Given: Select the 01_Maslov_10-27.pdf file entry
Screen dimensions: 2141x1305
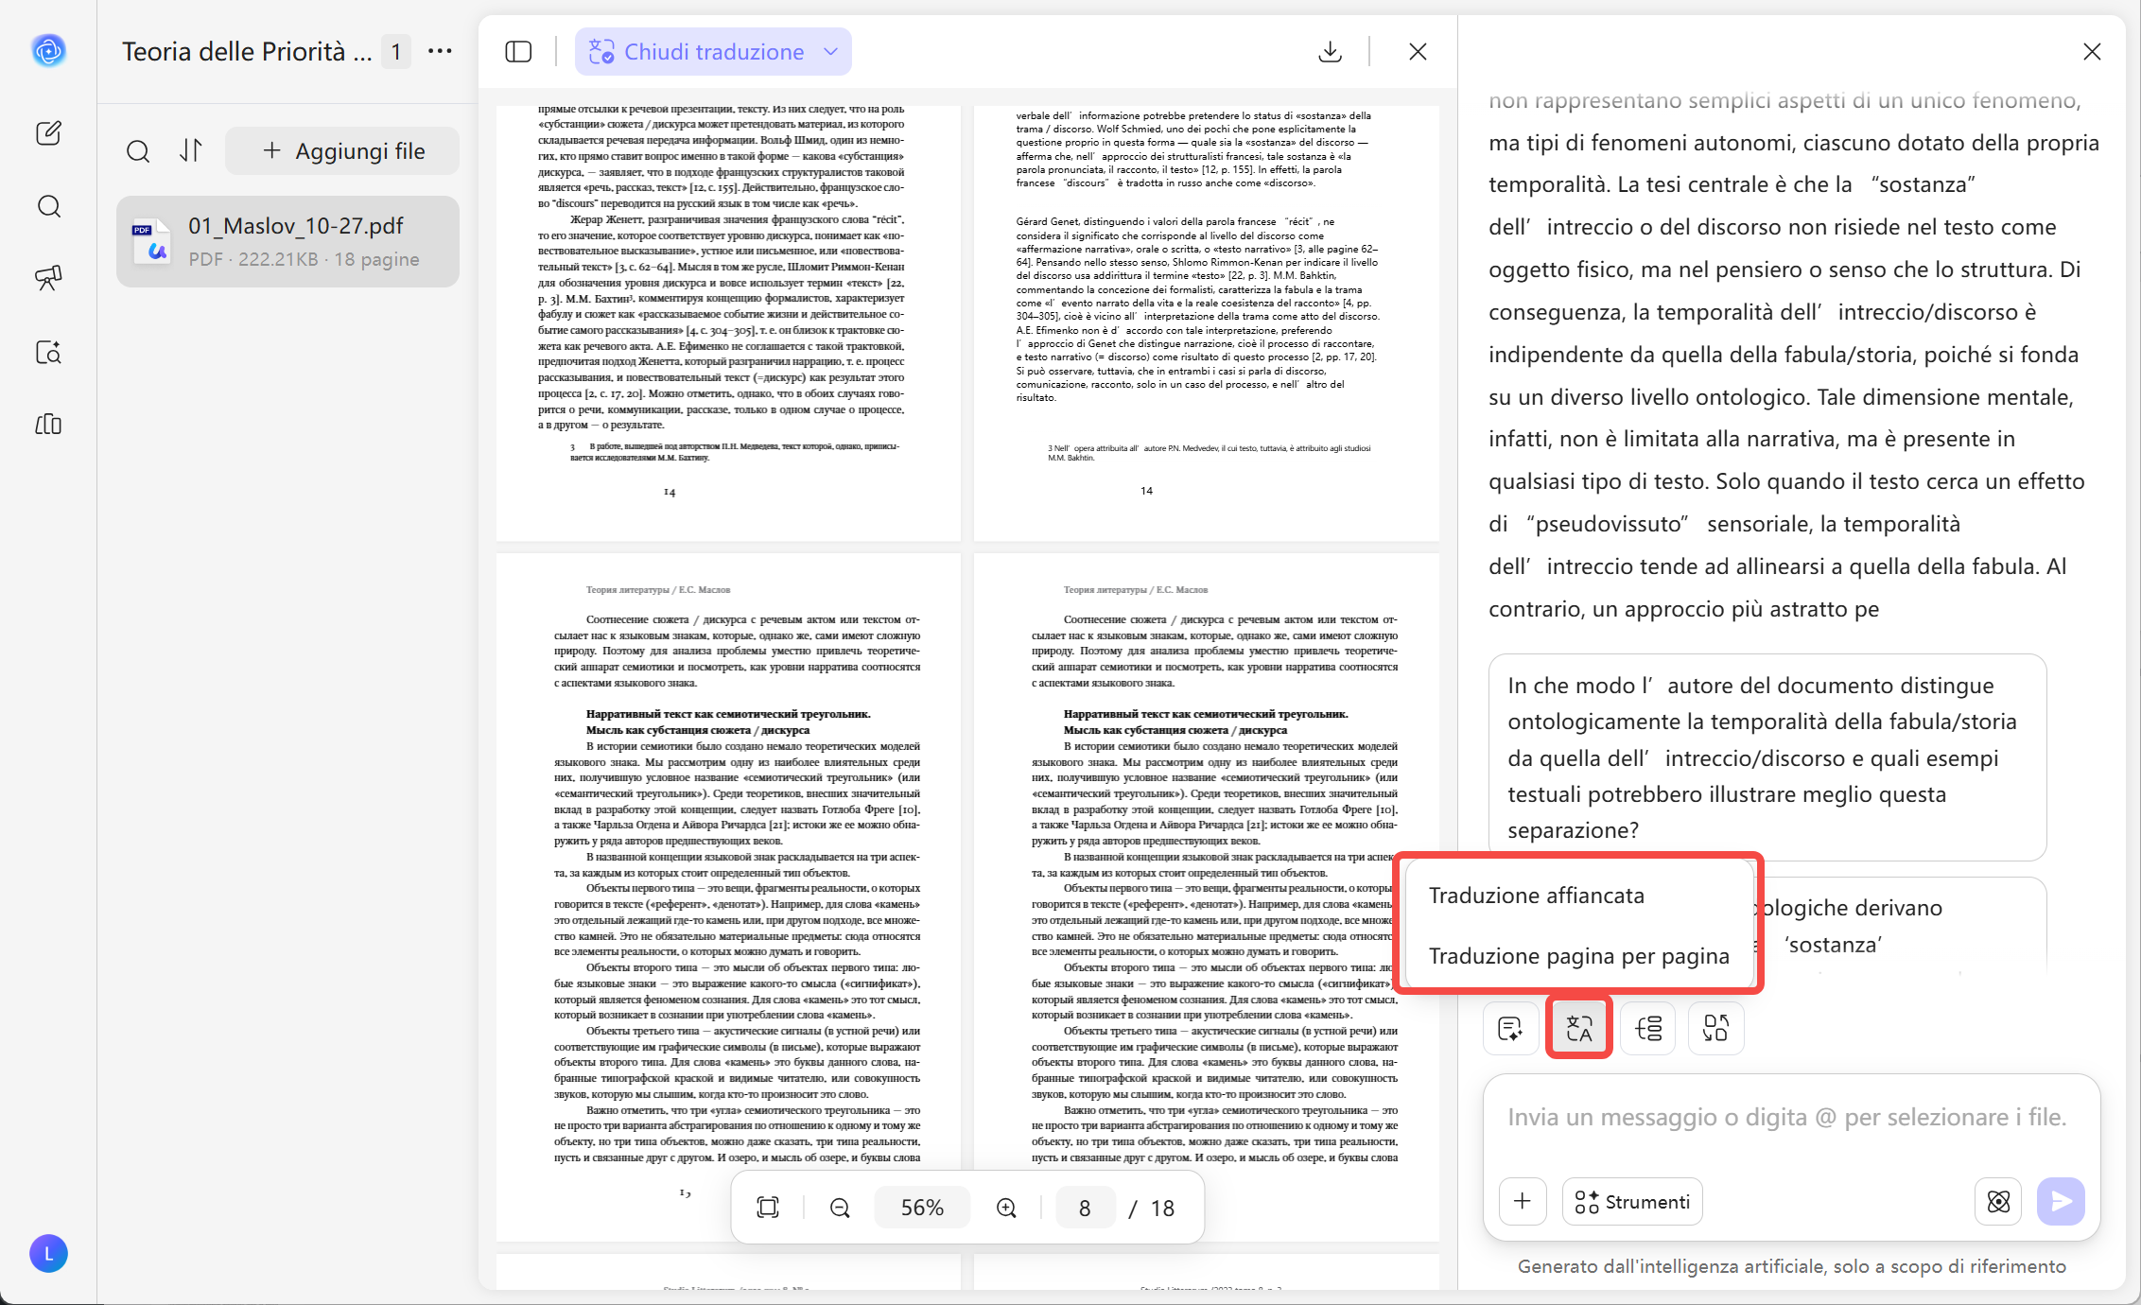Looking at the screenshot, I should pos(287,241).
